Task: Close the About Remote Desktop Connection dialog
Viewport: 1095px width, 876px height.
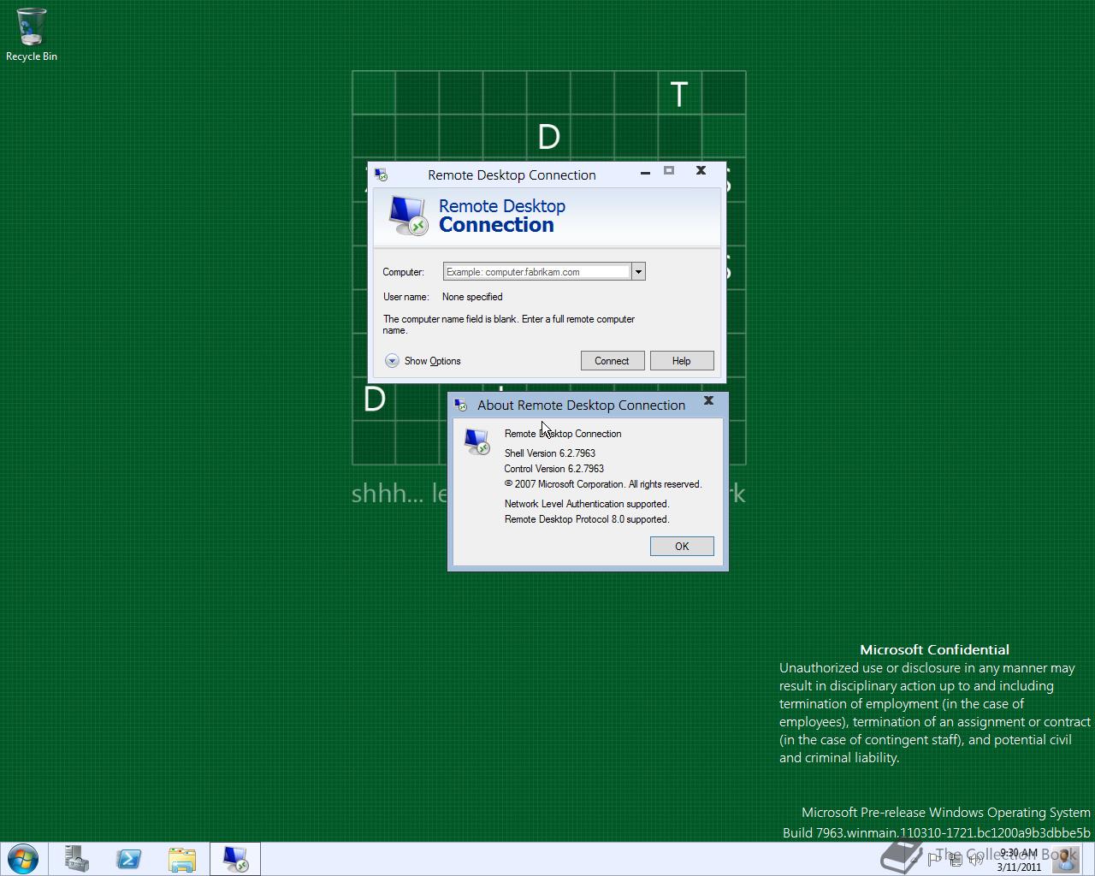Action: pyautogui.click(x=708, y=400)
